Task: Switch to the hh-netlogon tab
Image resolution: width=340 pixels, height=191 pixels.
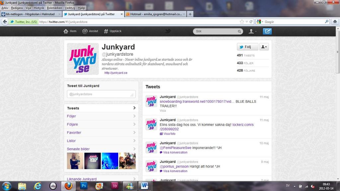Action: point(31,14)
